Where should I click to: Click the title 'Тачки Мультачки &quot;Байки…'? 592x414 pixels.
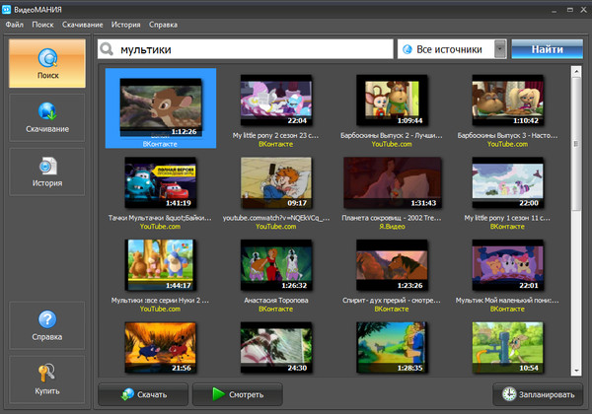click(160, 218)
